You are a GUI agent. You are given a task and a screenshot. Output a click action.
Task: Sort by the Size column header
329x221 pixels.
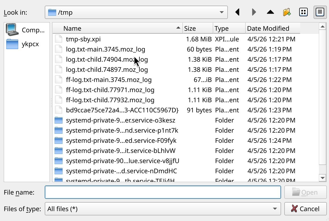198,28
